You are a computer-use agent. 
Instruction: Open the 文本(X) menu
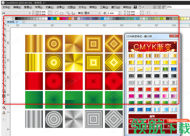click(x=82, y=7)
